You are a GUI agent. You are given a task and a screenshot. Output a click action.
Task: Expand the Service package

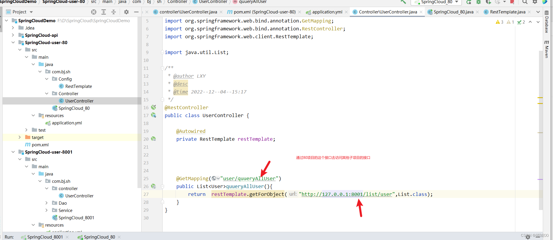point(47,210)
